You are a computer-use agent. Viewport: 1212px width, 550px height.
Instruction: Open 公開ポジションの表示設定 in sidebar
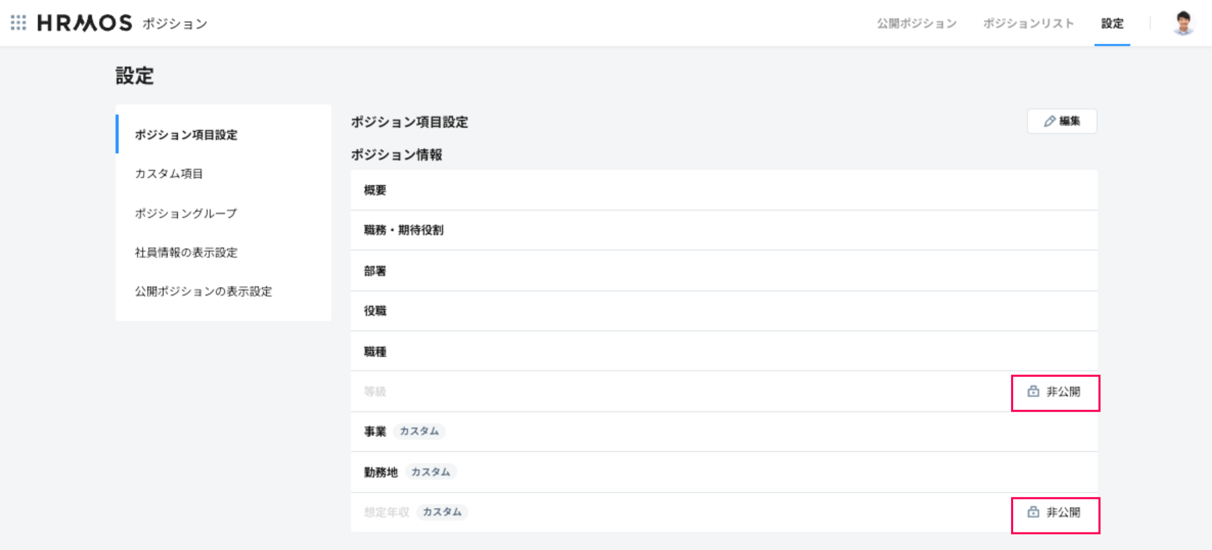[x=203, y=291]
